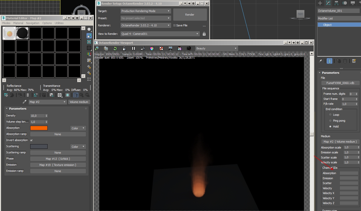Open the Map #19 (Texture emission) button
The height and width of the screenshot is (211, 361).
(58, 165)
